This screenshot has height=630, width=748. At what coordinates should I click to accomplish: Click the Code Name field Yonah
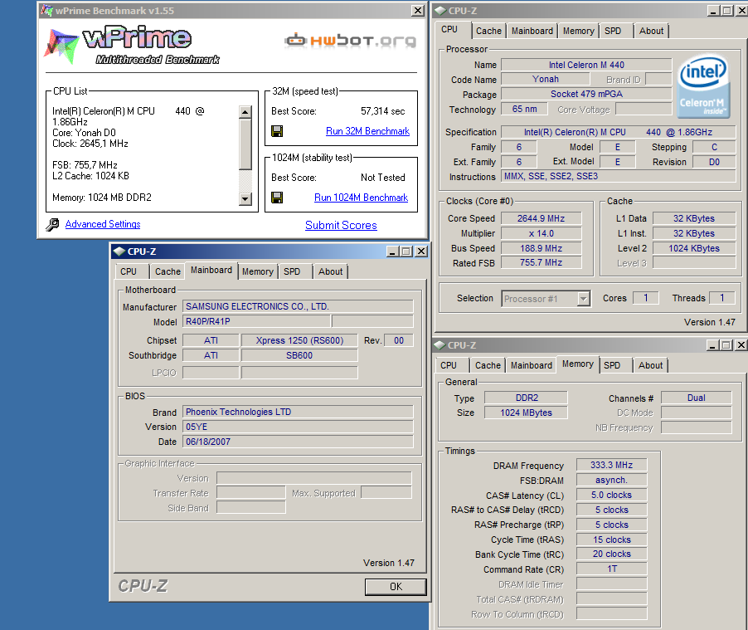[x=545, y=80]
